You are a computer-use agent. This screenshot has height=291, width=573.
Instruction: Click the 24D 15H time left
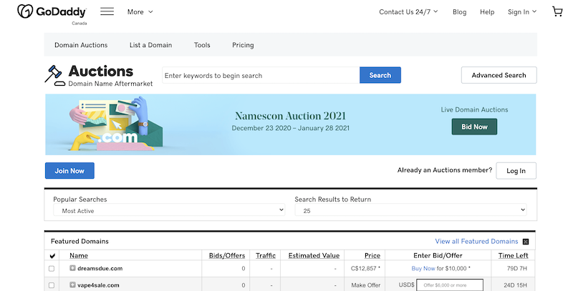[x=515, y=285]
